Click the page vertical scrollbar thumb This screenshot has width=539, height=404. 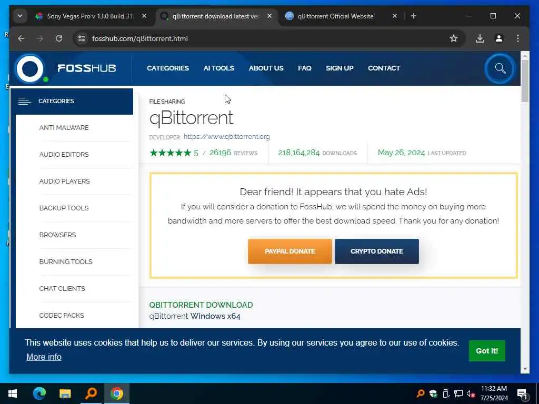[525, 81]
